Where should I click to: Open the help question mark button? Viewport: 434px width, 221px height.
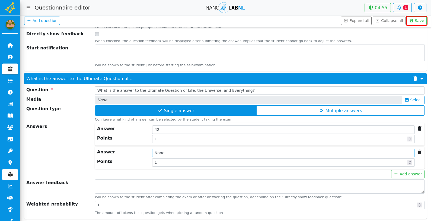(420, 8)
